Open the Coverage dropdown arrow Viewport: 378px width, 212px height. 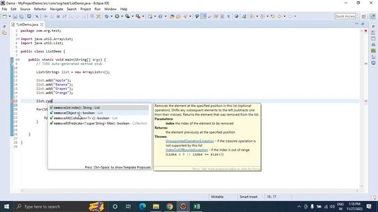pos(132,16)
